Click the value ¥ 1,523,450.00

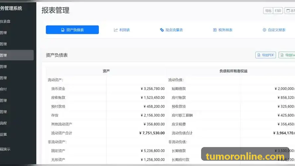[x=153, y=98]
